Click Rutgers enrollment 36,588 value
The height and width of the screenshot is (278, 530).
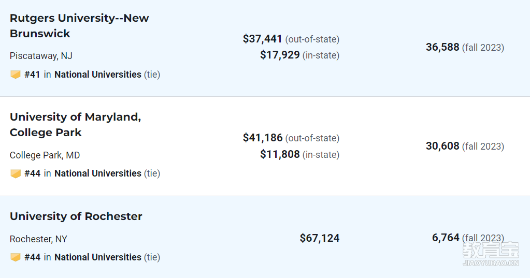442,47
